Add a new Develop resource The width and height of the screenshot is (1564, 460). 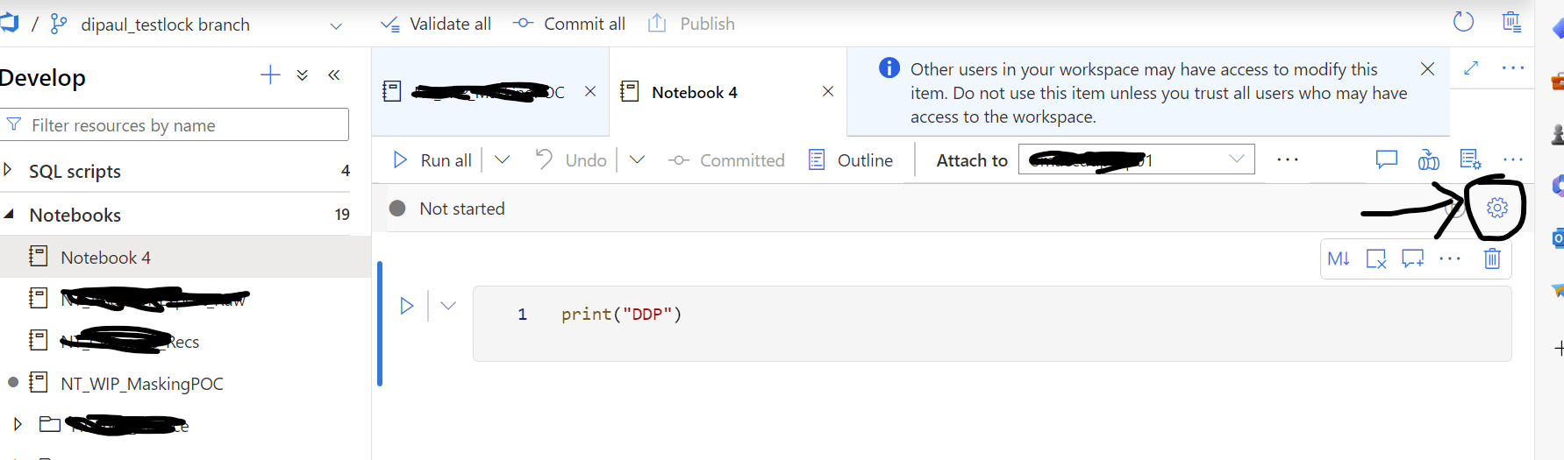tap(270, 75)
